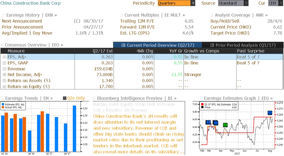
Task: Select the Quarters periodicity field
Action: (x=174, y=3)
